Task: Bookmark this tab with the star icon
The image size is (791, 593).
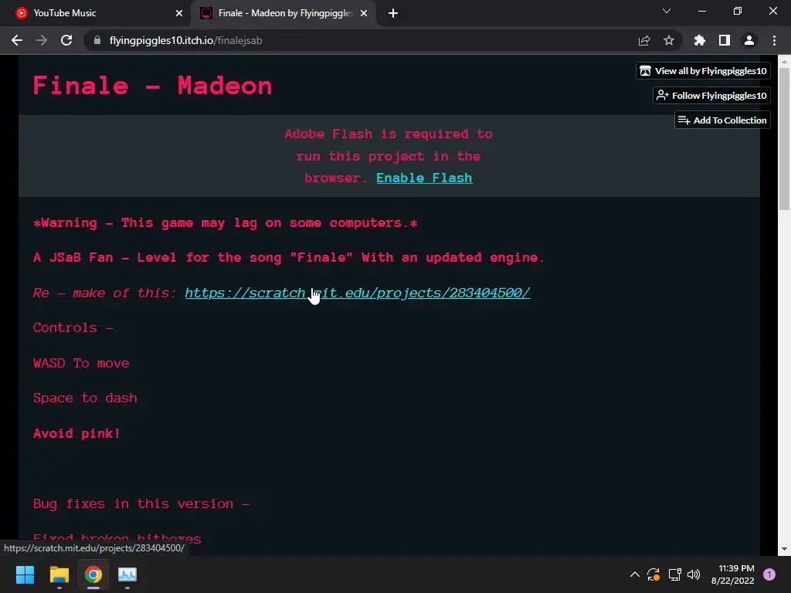Action: (669, 40)
